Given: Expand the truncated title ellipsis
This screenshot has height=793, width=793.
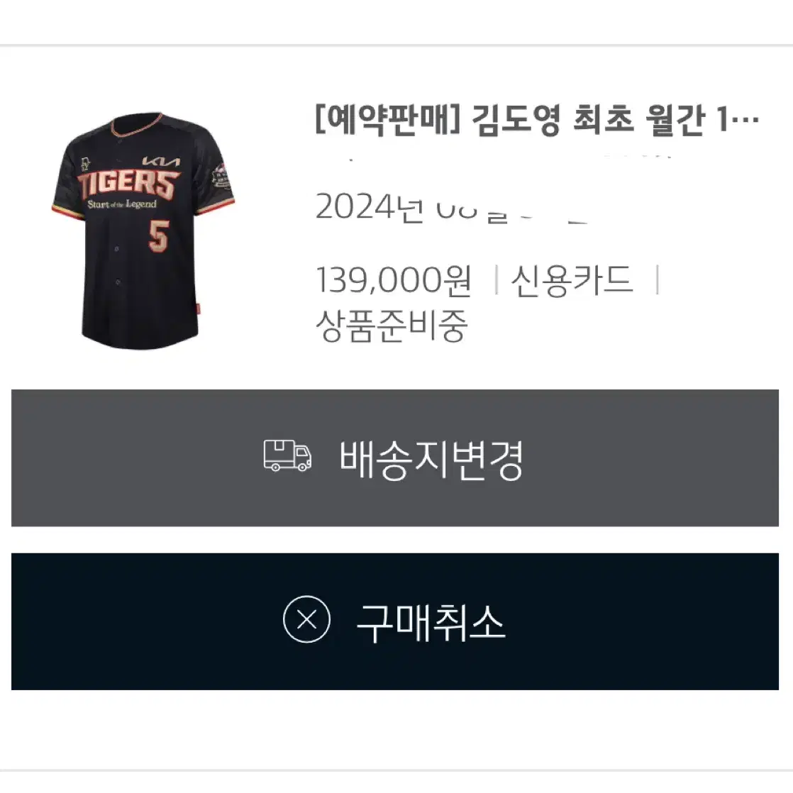Looking at the screenshot, I should pos(746,121).
